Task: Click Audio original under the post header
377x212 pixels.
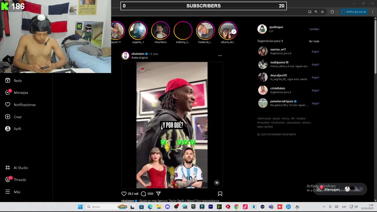Action: [140, 58]
